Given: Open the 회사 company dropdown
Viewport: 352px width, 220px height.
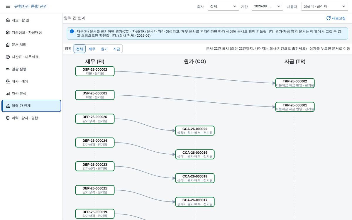Looking at the screenshot, I should (223, 6).
